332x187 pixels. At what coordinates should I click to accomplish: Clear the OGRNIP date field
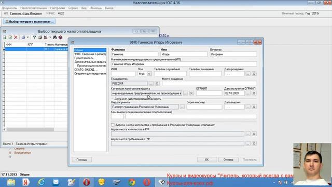[254, 94]
